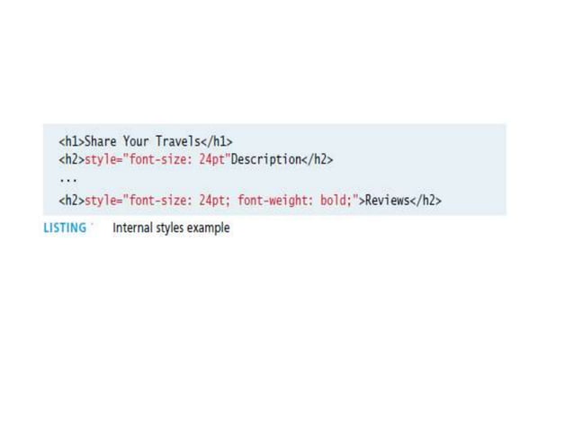
Task: Click the closing /h2 tag after Reviews
Action: tap(426, 201)
